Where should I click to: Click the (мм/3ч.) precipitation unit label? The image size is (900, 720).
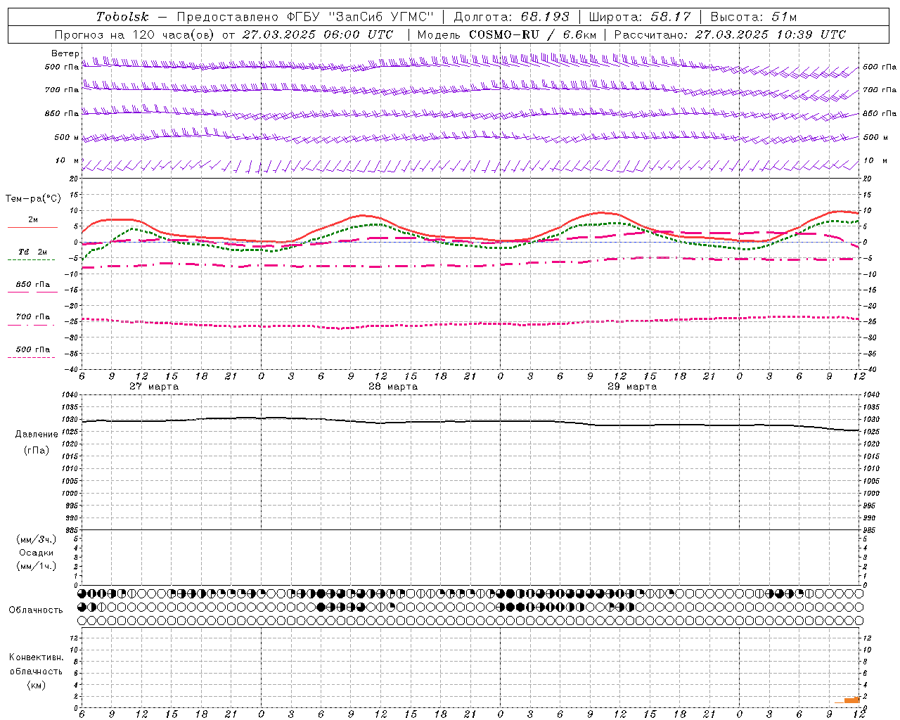(37, 539)
